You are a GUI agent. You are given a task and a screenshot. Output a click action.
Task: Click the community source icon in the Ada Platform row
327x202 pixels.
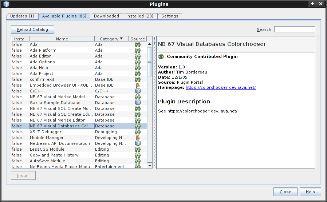[137, 50]
